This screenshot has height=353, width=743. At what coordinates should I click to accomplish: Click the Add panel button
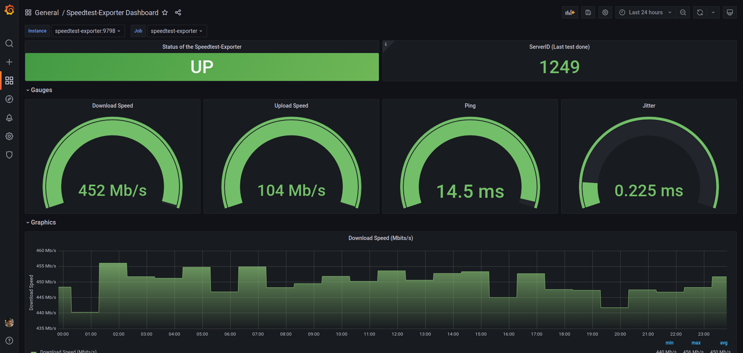(x=570, y=12)
